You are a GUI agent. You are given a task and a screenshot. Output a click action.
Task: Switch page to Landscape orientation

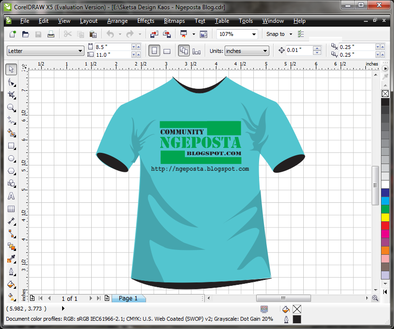pyautogui.click(x=167, y=51)
